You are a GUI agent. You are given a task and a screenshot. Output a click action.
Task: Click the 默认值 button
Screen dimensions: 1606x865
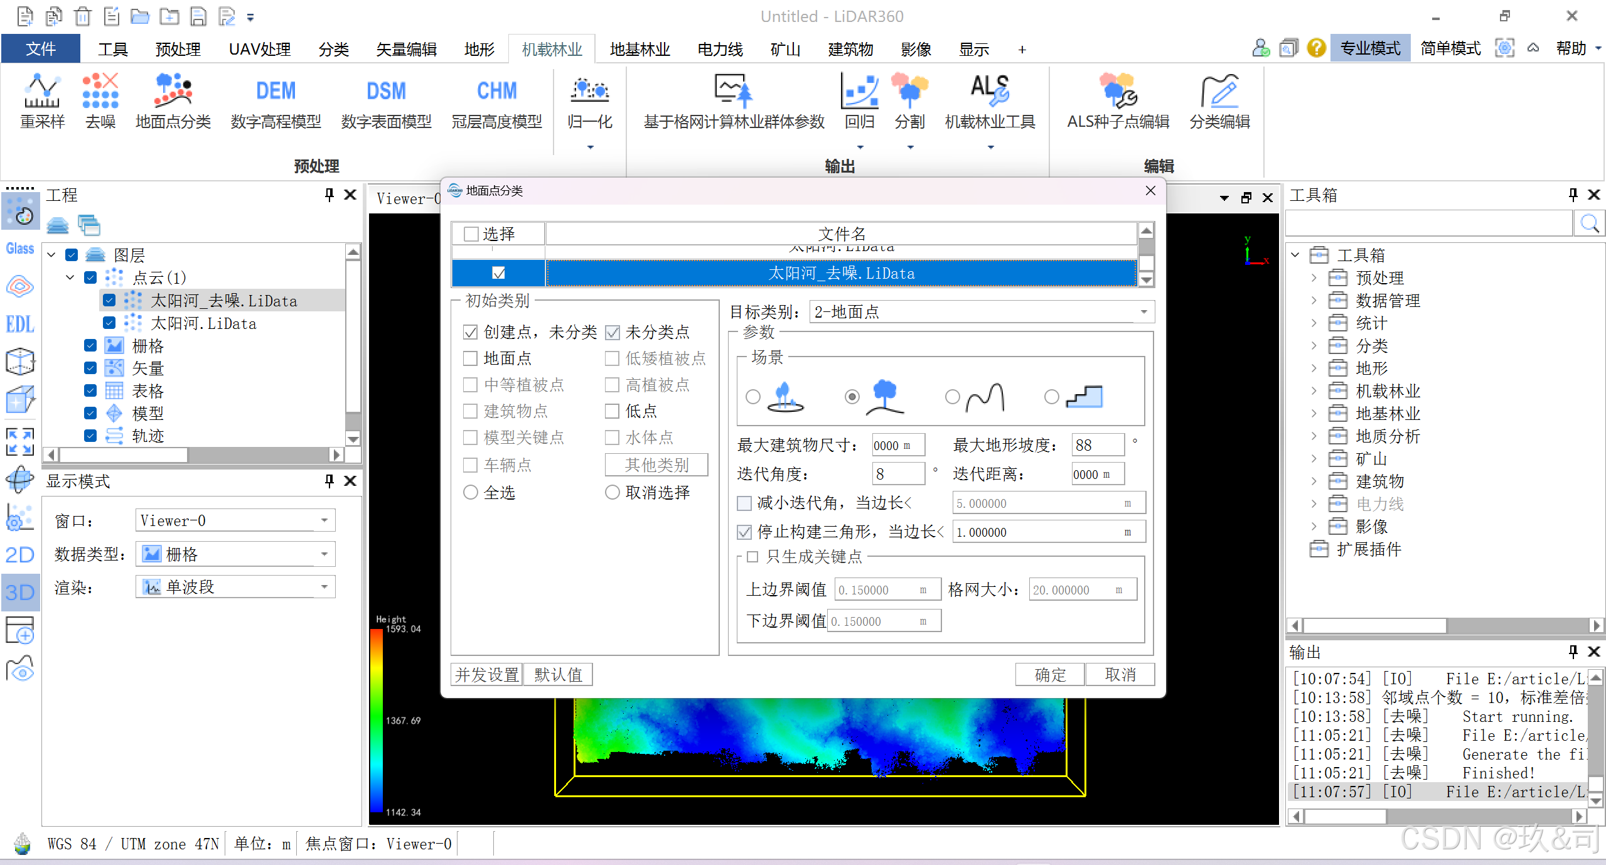tap(558, 675)
